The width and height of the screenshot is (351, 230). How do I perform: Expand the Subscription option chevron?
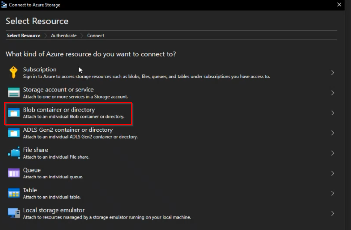(332, 73)
